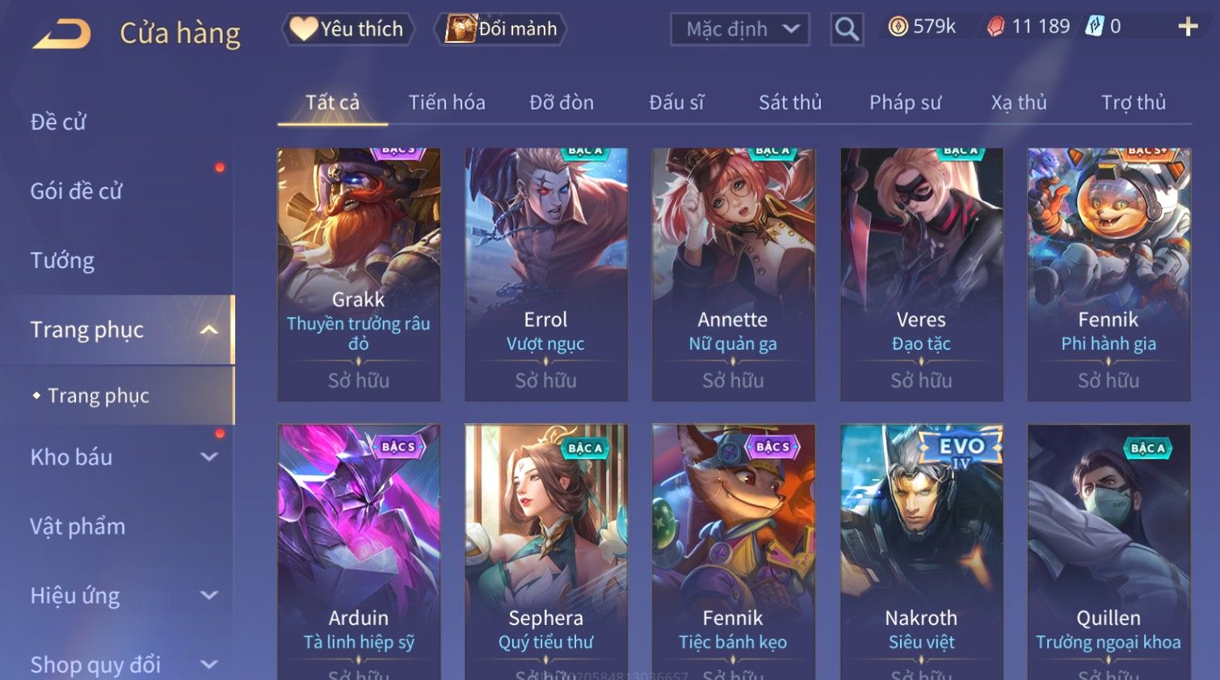
Task: Click the golden back arrow icon
Action: tap(61, 34)
